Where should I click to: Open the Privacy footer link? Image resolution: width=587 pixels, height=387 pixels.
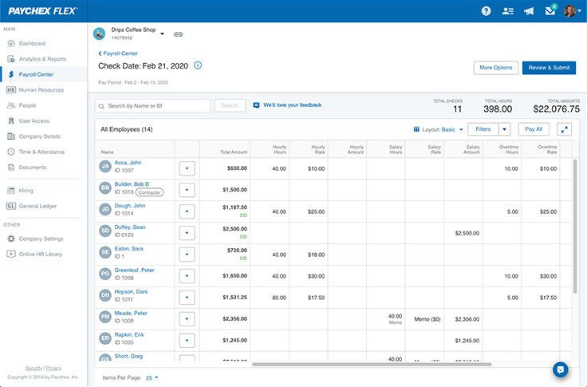(x=53, y=369)
